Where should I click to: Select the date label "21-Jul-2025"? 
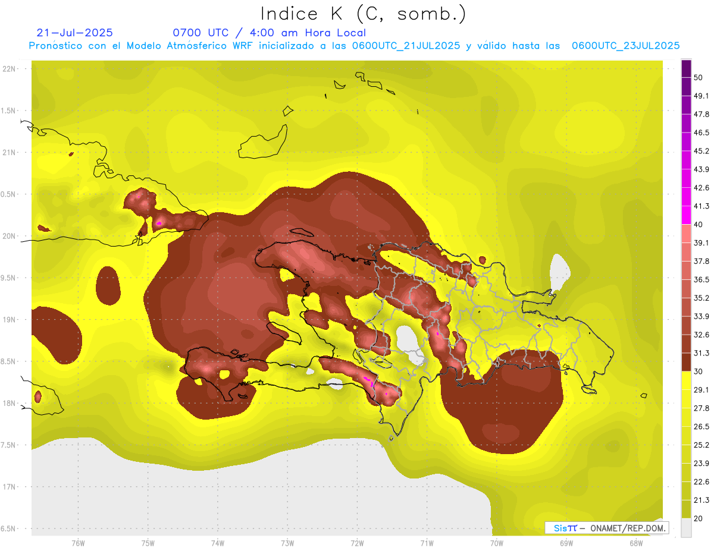point(74,33)
